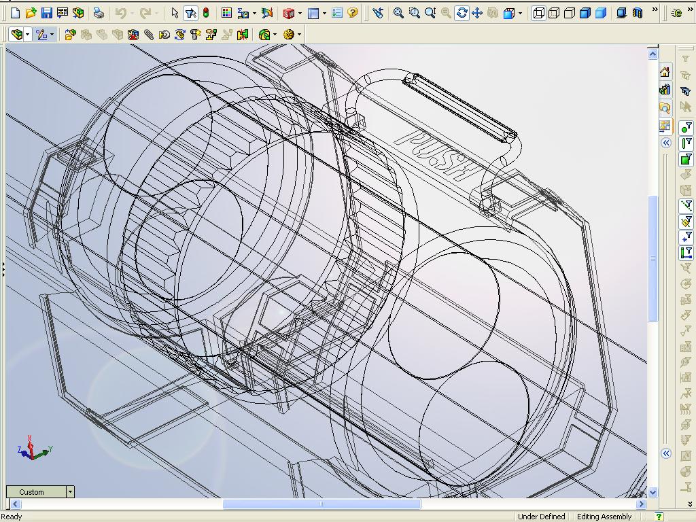Select the paperclip Mate tool
Viewport: 696px width, 522px height.
[x=149, y=35]
